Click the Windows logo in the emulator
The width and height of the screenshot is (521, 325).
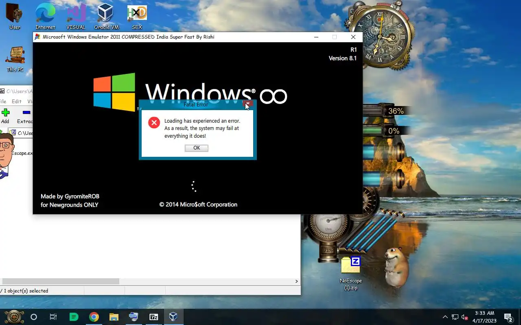click(114, 92)
